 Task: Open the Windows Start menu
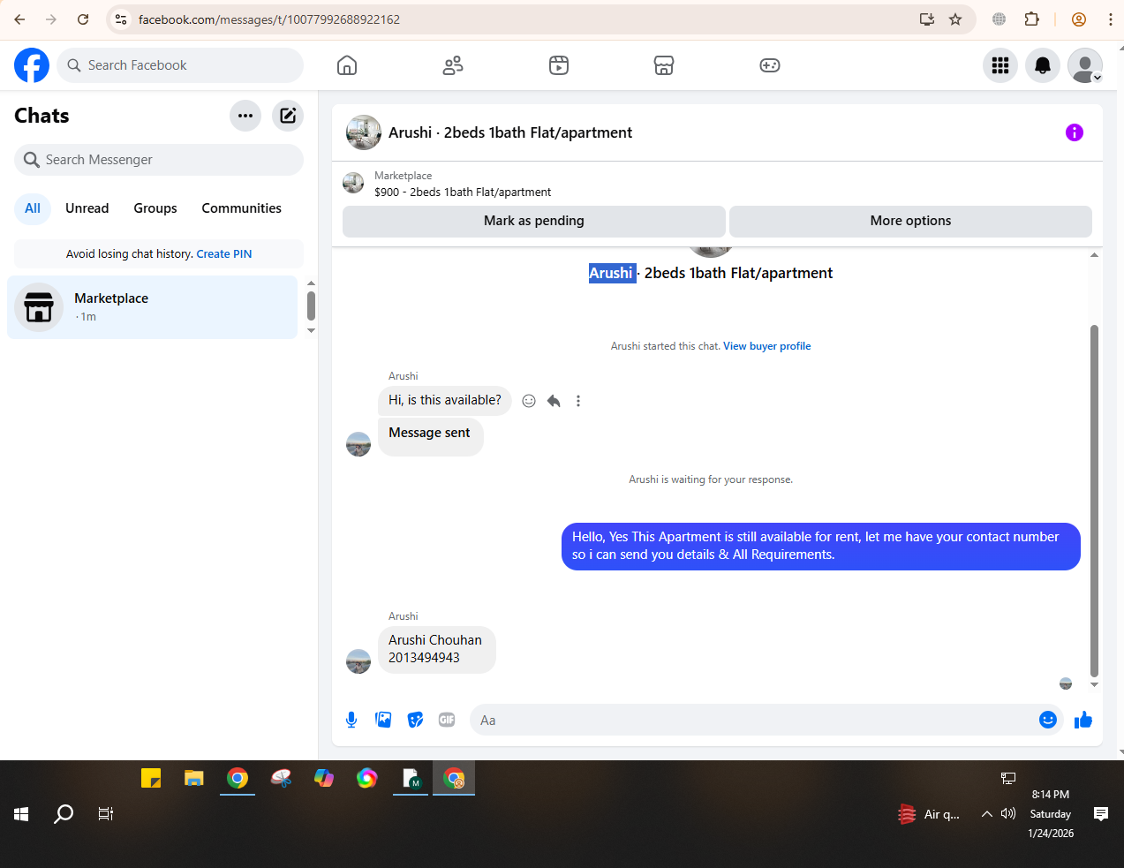pos(21,814)
